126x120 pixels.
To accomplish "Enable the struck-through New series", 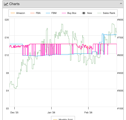I will coord(87,13).
